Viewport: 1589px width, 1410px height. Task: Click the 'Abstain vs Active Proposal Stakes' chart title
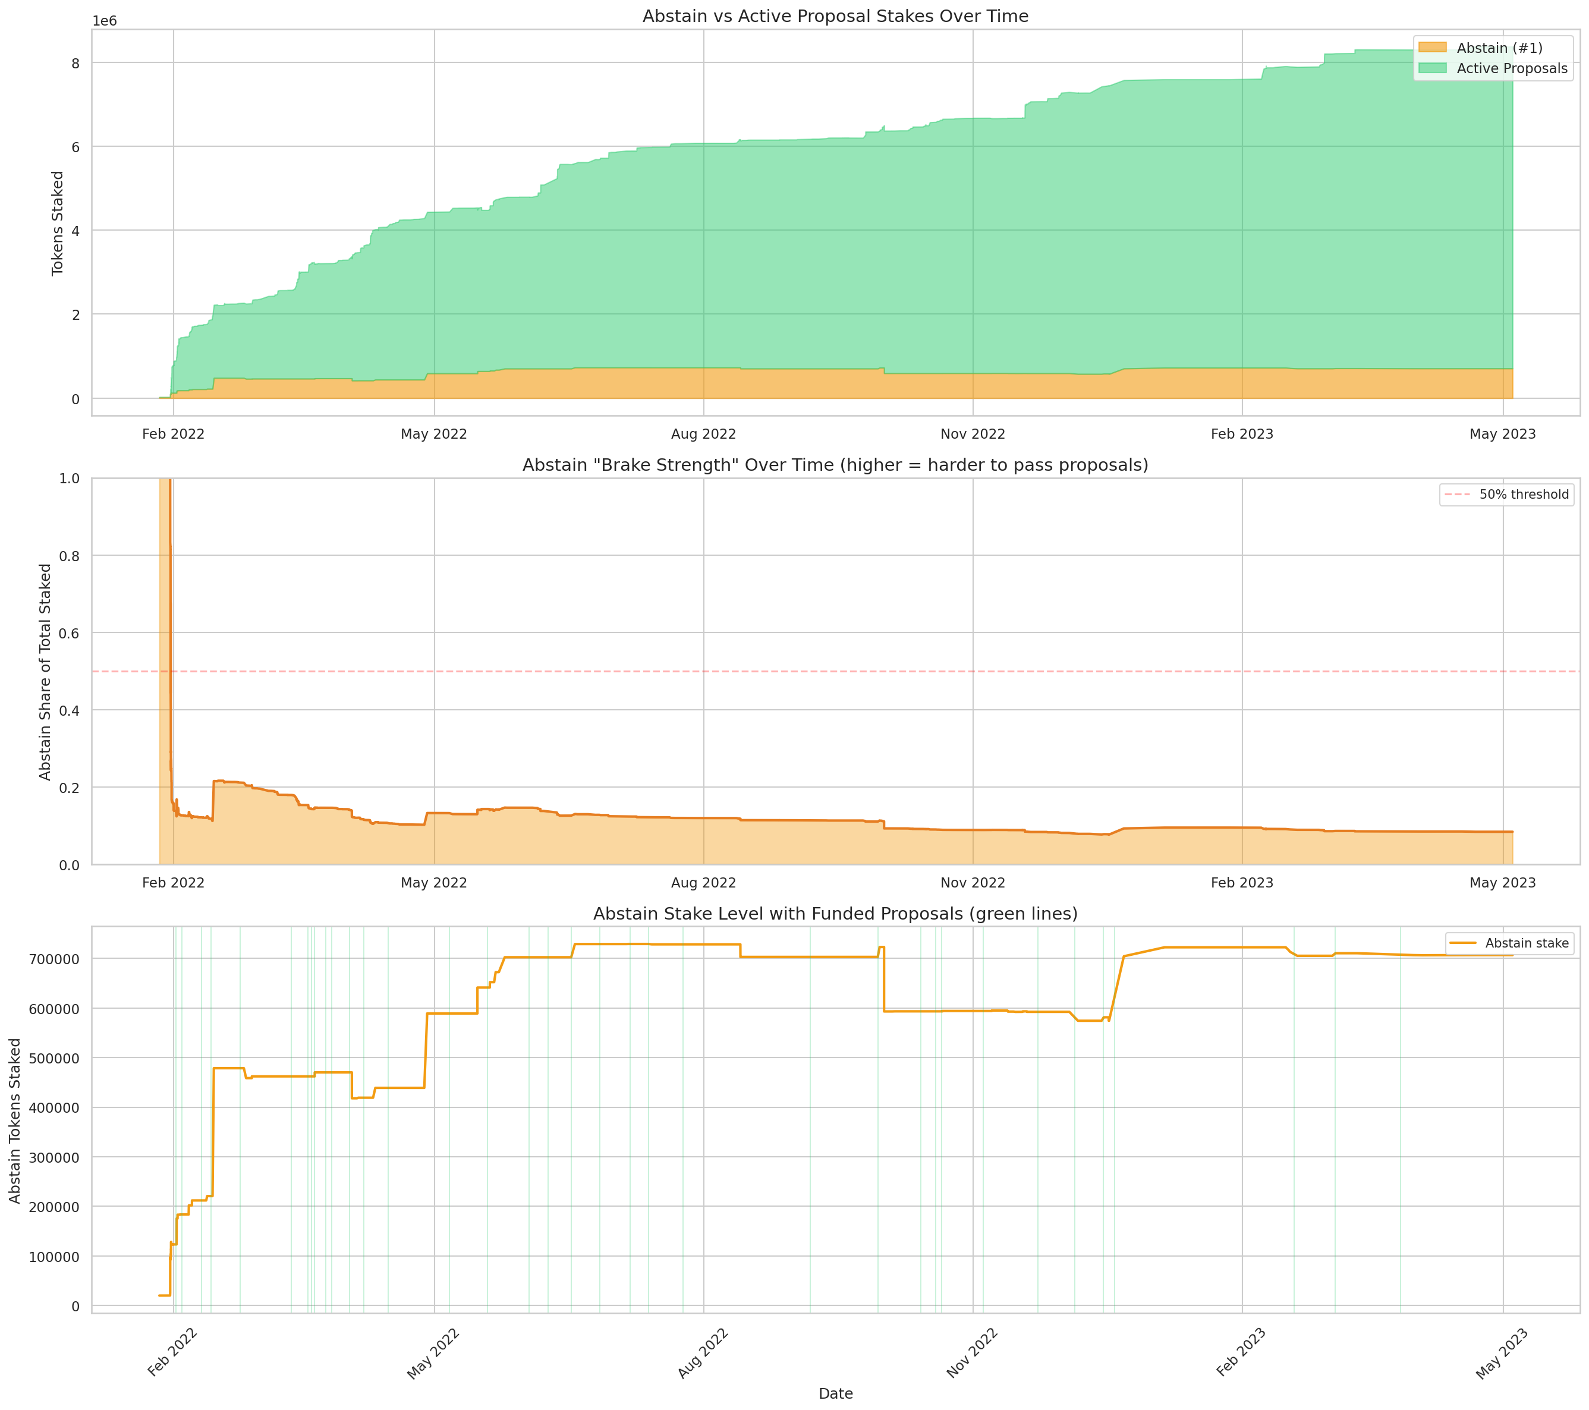point(835,16)
